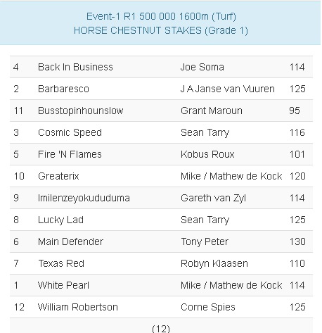Select the Texas Red runner
322x333 pixels.
point(61,263)
